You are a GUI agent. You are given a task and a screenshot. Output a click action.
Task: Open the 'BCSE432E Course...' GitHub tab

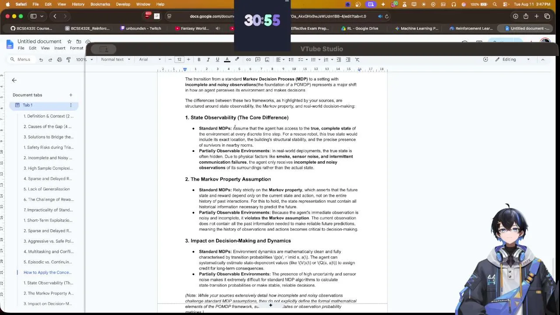coord(31,28)
